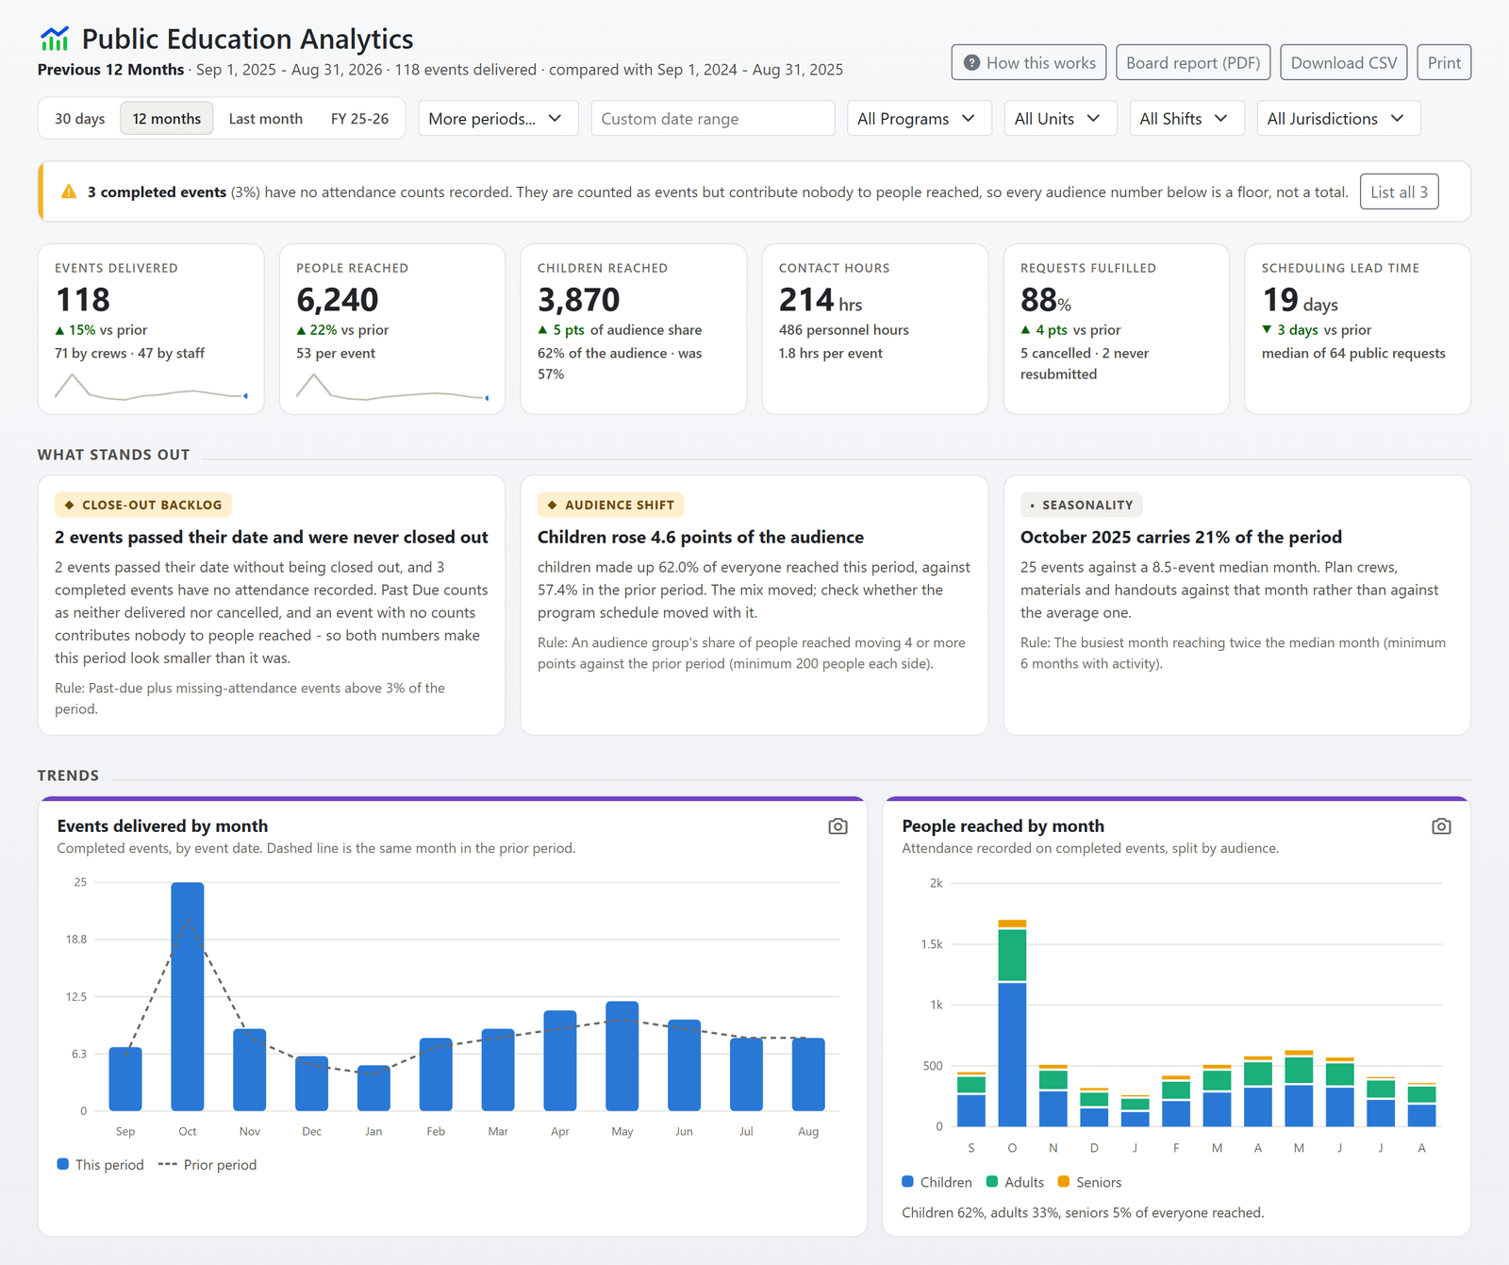The height and width of the screenshot is (1265, 1509).
Task: Click the Contact Hours value 214 hrs
Action: click(x=821, y=300)
